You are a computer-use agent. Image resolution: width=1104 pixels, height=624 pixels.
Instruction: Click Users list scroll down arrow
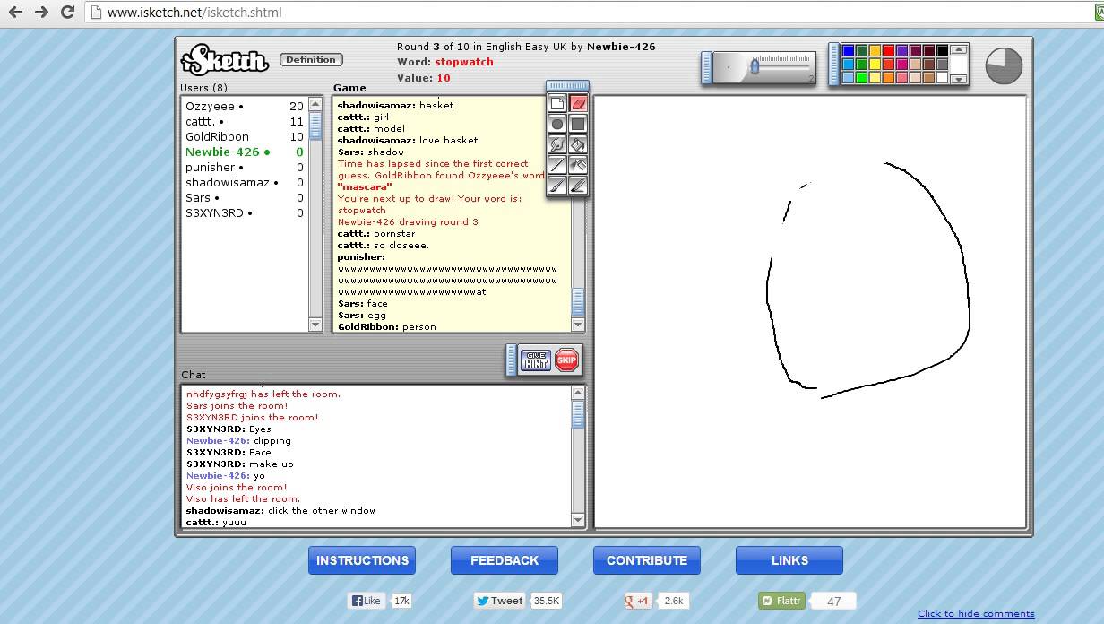[x=315, y=325]
